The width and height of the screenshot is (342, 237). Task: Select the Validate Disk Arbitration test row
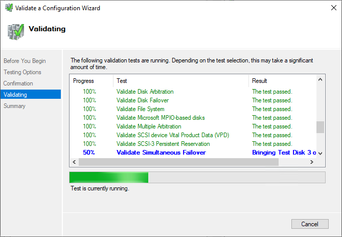click(145, 92)
